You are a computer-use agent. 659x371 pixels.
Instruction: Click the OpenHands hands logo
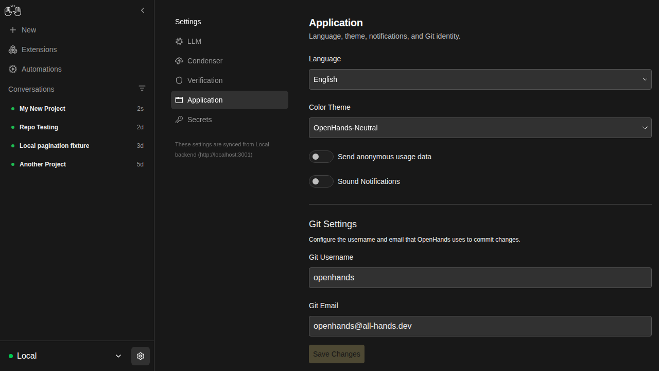[x=13, y=10]
